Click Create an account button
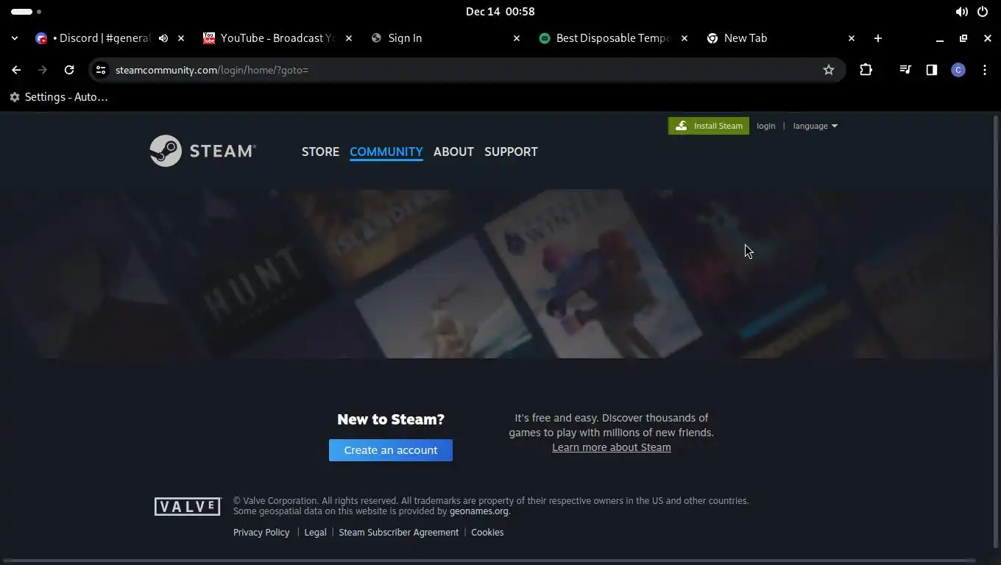1001x565 pixels. (x=391, y=450)
